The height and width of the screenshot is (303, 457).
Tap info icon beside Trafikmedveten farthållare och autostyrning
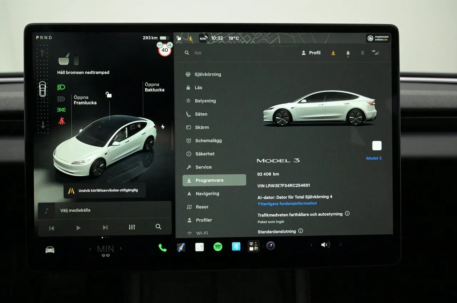tap(347, 214)
